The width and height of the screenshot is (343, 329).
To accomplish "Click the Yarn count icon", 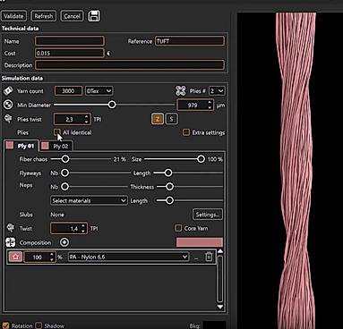I will click(8, 90).
